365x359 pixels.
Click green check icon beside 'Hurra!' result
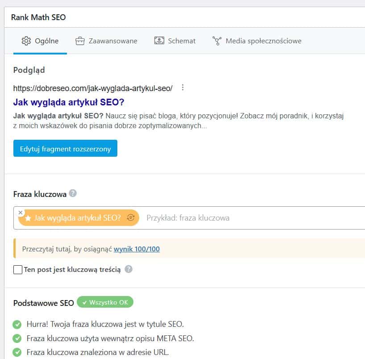(17, 324)
